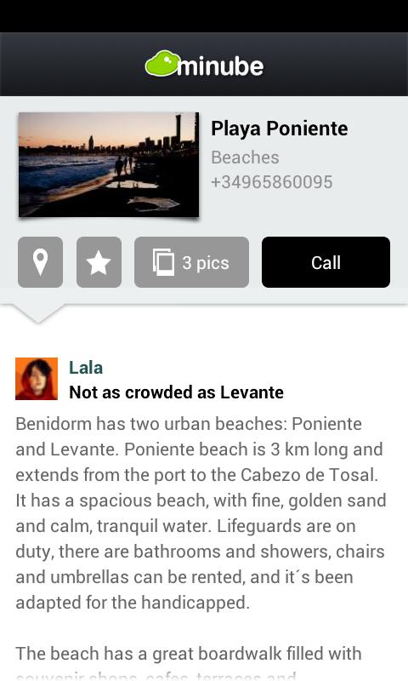This screenshot has width=408, height=681.
Task: Tap the Beaches category label
Action: [x=245, y=157]
